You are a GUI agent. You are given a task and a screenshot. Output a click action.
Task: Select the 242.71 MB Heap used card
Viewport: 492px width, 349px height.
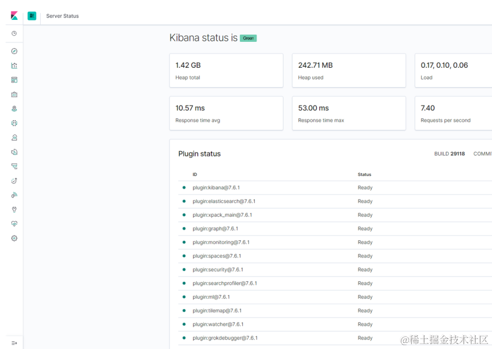pyautogui.click(x=349, y=71)
